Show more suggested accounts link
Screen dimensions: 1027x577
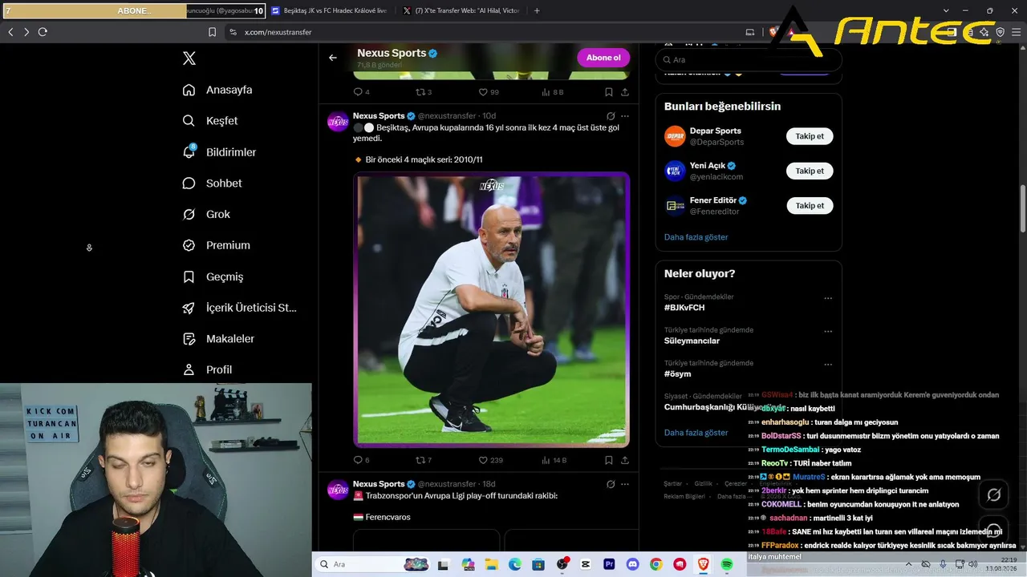tap(696, 237)
